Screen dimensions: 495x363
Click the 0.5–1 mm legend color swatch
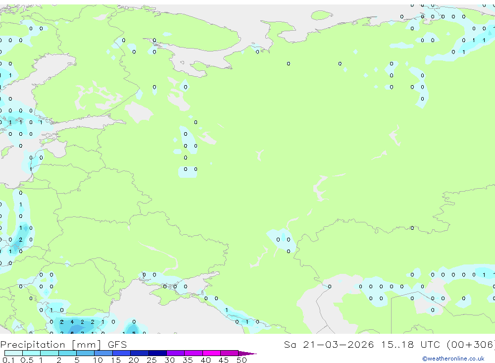(x=32, y=353)
